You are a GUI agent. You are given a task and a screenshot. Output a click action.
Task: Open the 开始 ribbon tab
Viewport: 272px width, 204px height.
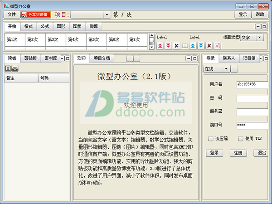click(x=12, y=26)
